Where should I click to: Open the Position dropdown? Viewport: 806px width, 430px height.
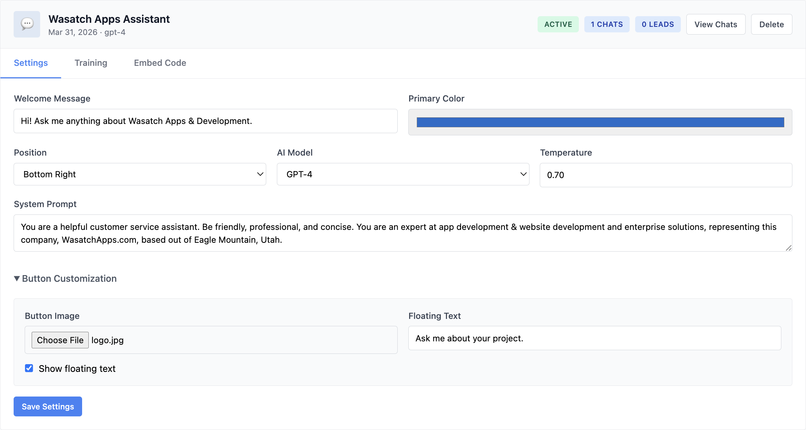tap(140, 174)
